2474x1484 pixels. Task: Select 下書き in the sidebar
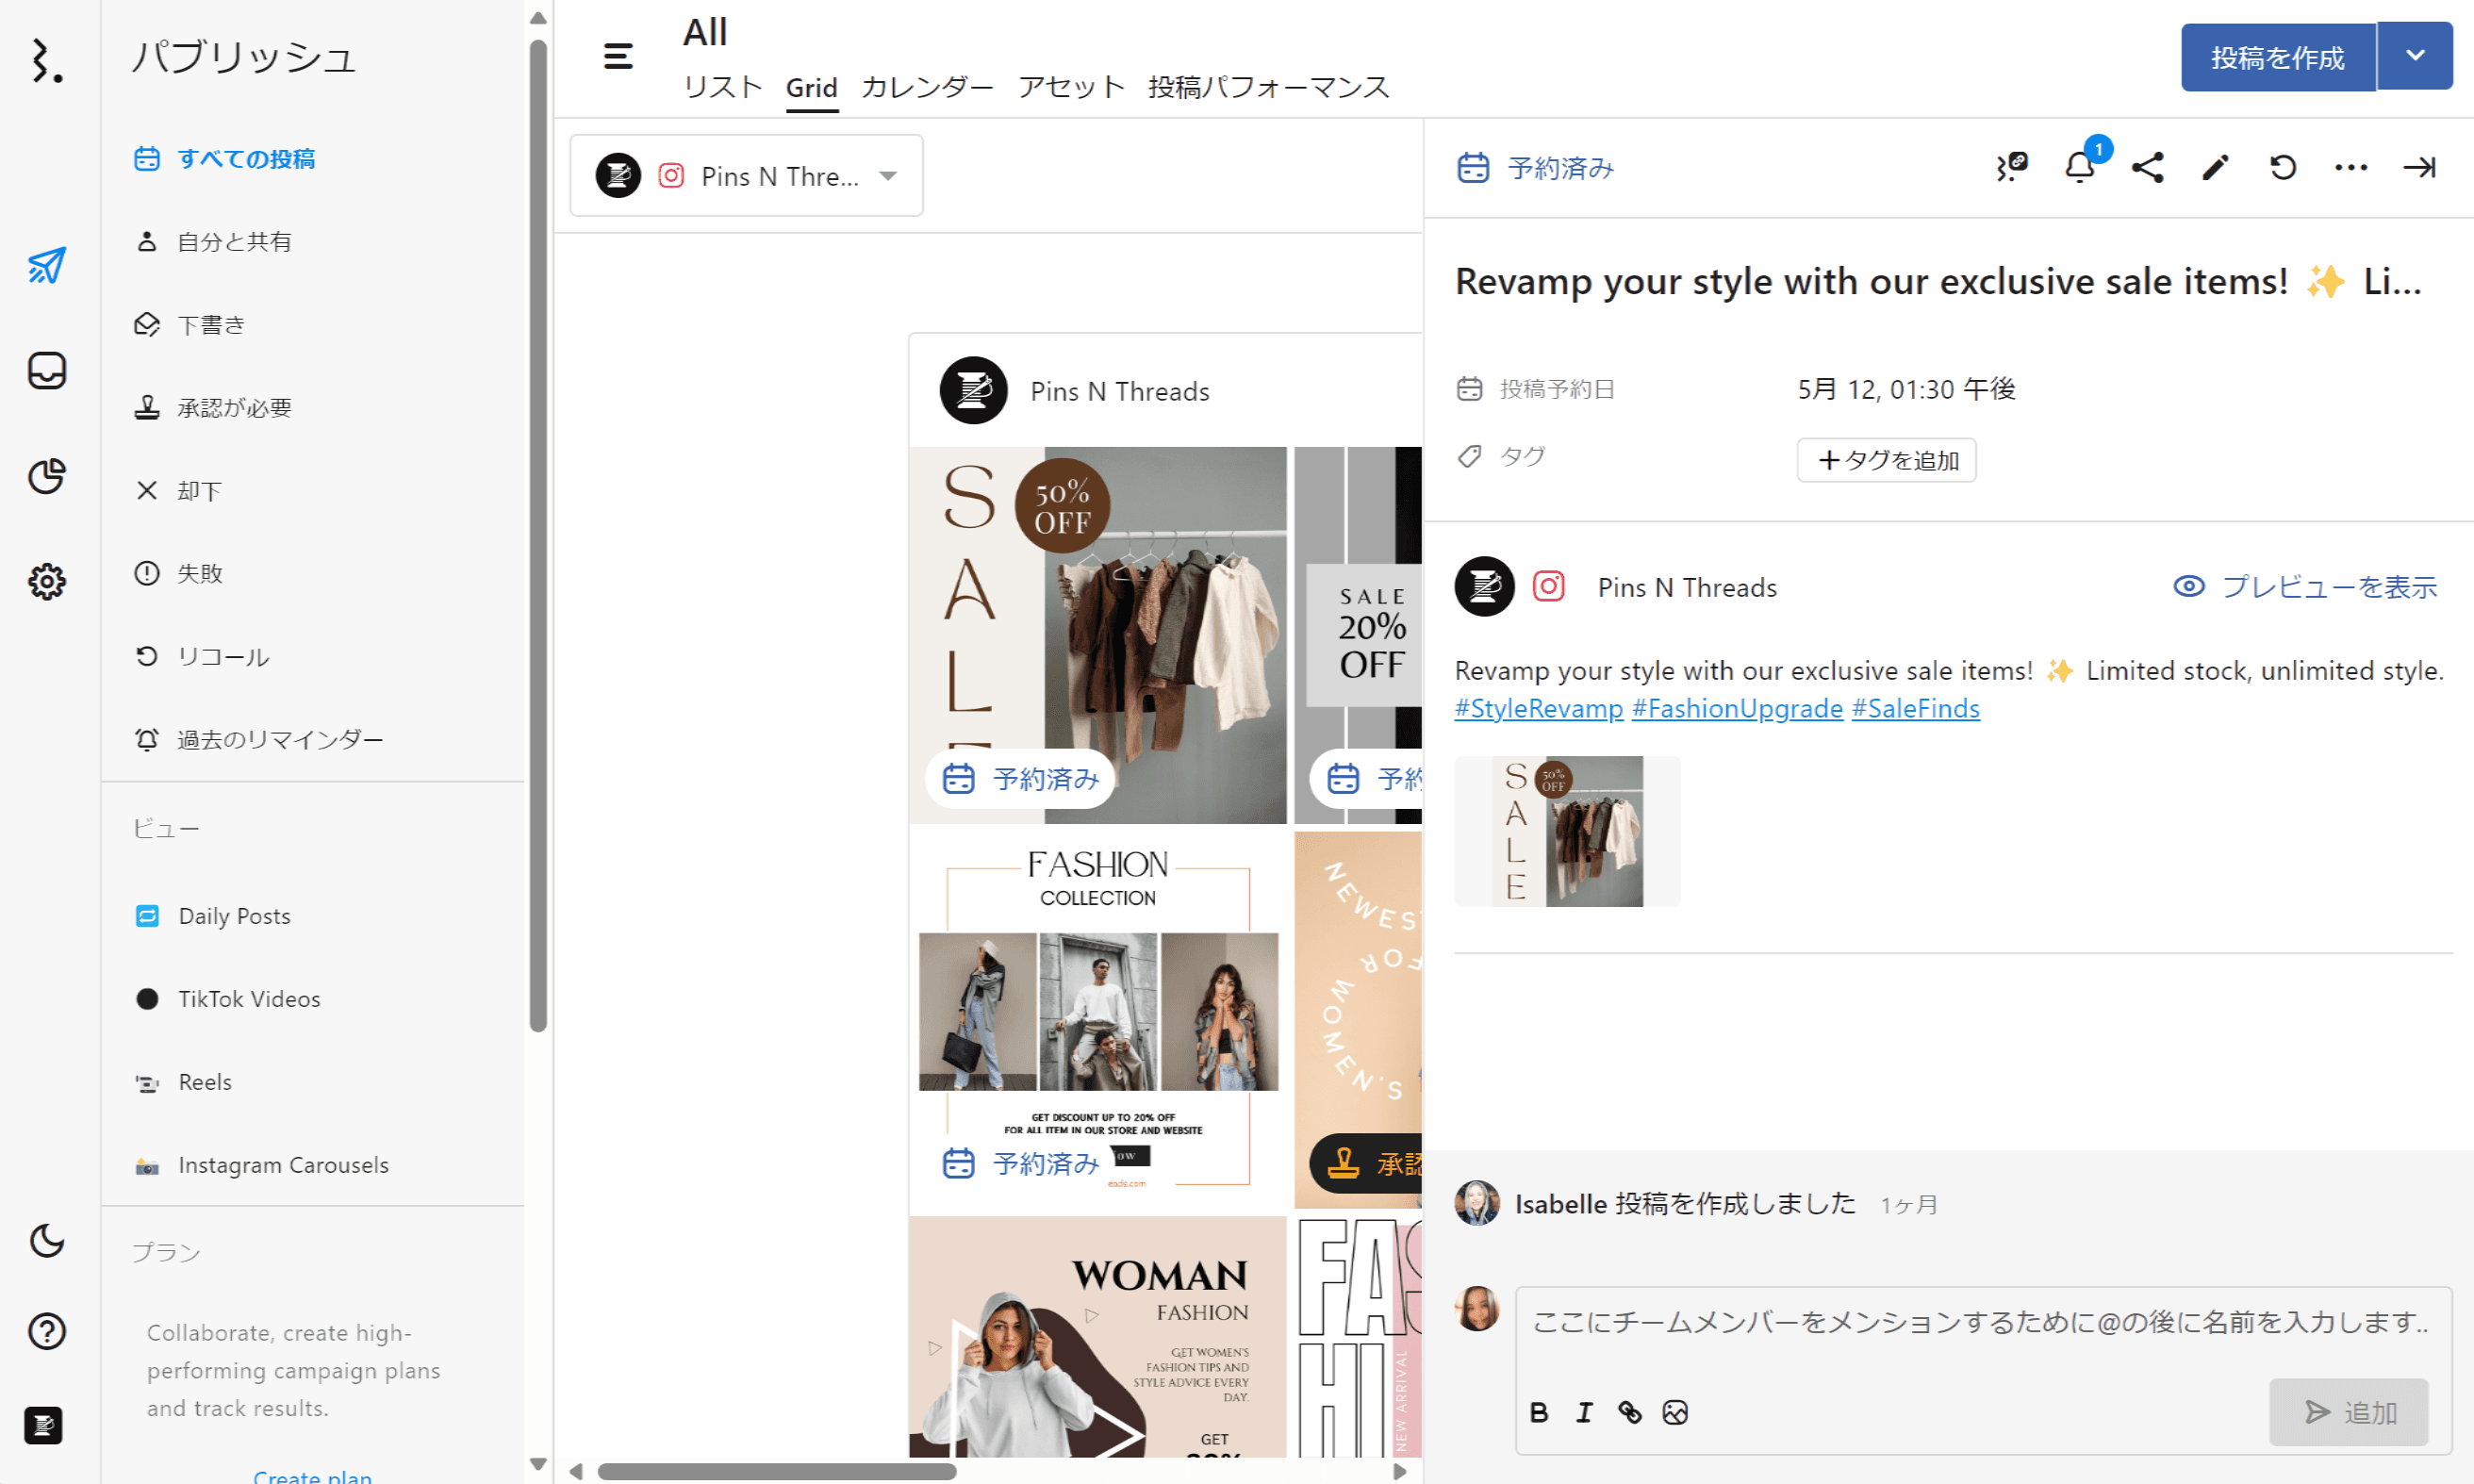point(210,325)
